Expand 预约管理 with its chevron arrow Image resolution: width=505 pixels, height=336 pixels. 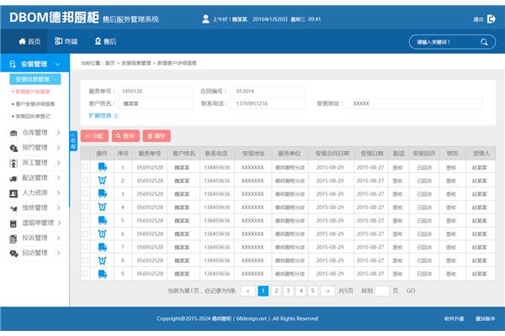pyautogui.click(x=59, y=147)
